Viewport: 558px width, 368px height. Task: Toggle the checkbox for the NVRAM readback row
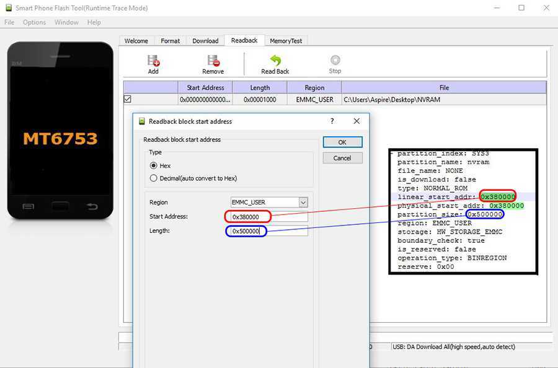click(128, 99)
